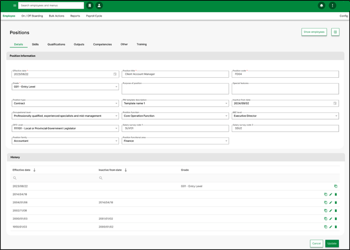Copy the 2023/08/22 history record
350x250 pixels.
coord(336,186)
